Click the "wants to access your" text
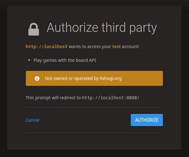Viewport: 189px width, 157px height. (90, 47)
